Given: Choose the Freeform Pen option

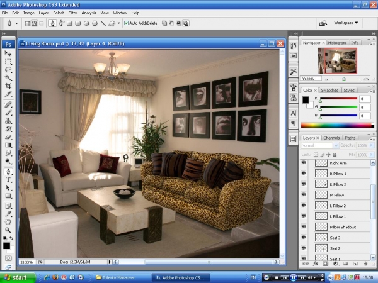Looking at the screenshot, I should [x=61, y=23].
